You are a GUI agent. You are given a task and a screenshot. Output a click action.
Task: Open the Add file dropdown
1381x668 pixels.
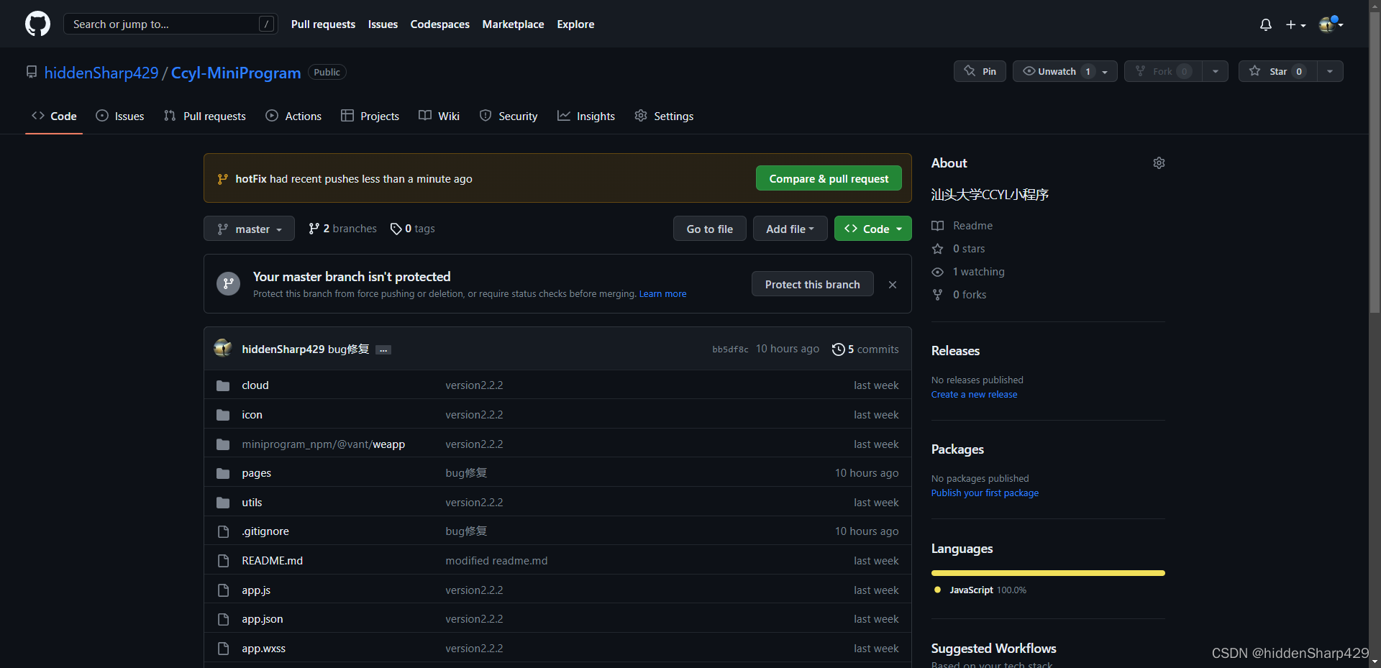click(790, 229)
